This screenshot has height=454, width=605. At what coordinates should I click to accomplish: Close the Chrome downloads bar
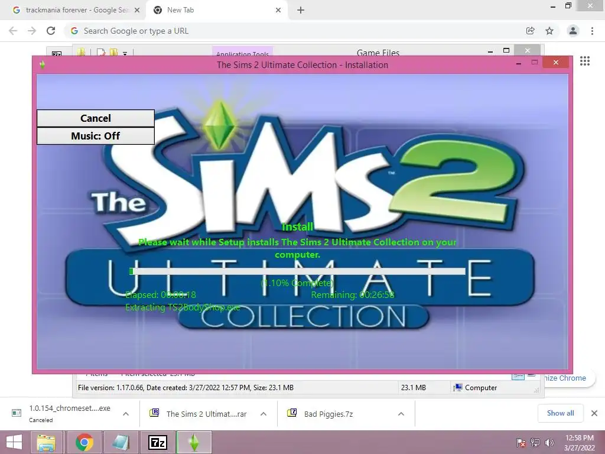594,413
